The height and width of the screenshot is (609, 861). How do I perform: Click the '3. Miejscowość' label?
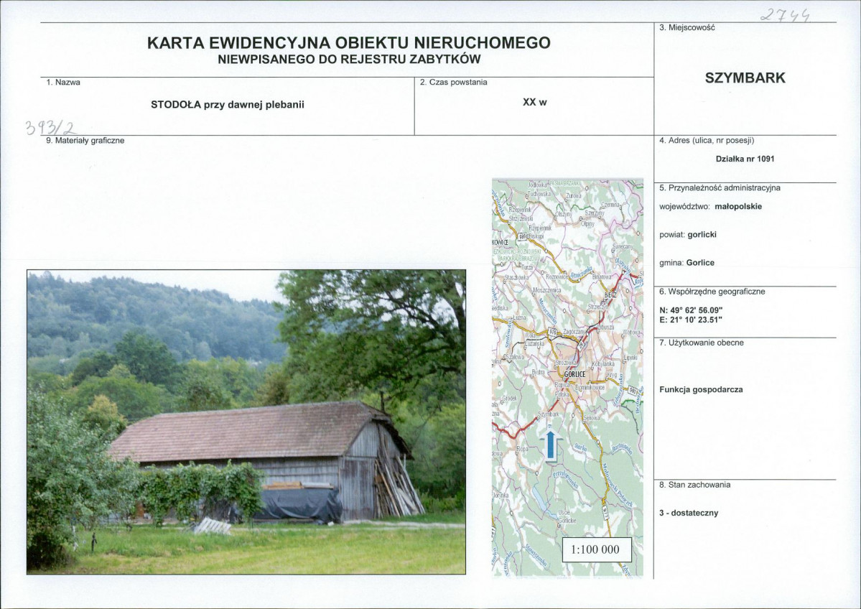687,27
